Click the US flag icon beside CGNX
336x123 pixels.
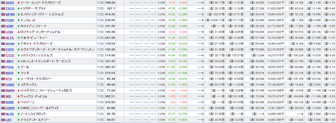tap(3, 84)
